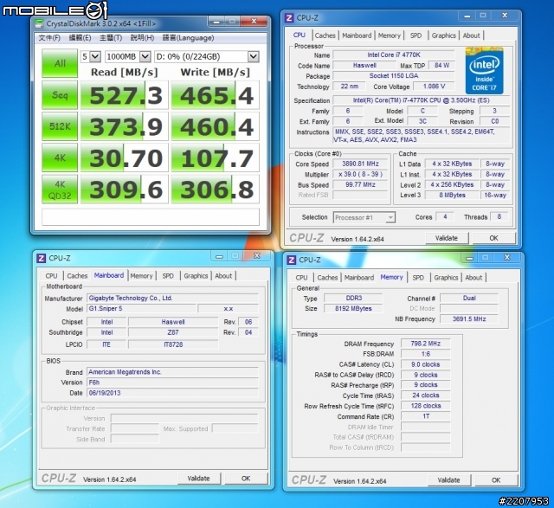Open the drive selection dropdown D: 0%
554x508 pixels.
(207, 56)
